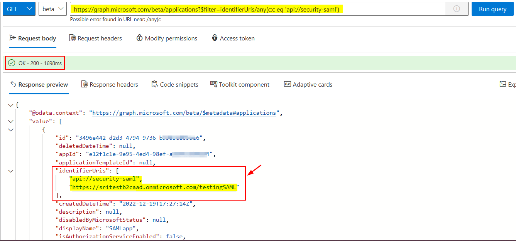Open Modify permissions panel

pyautogui.click(x=167, y=38)
